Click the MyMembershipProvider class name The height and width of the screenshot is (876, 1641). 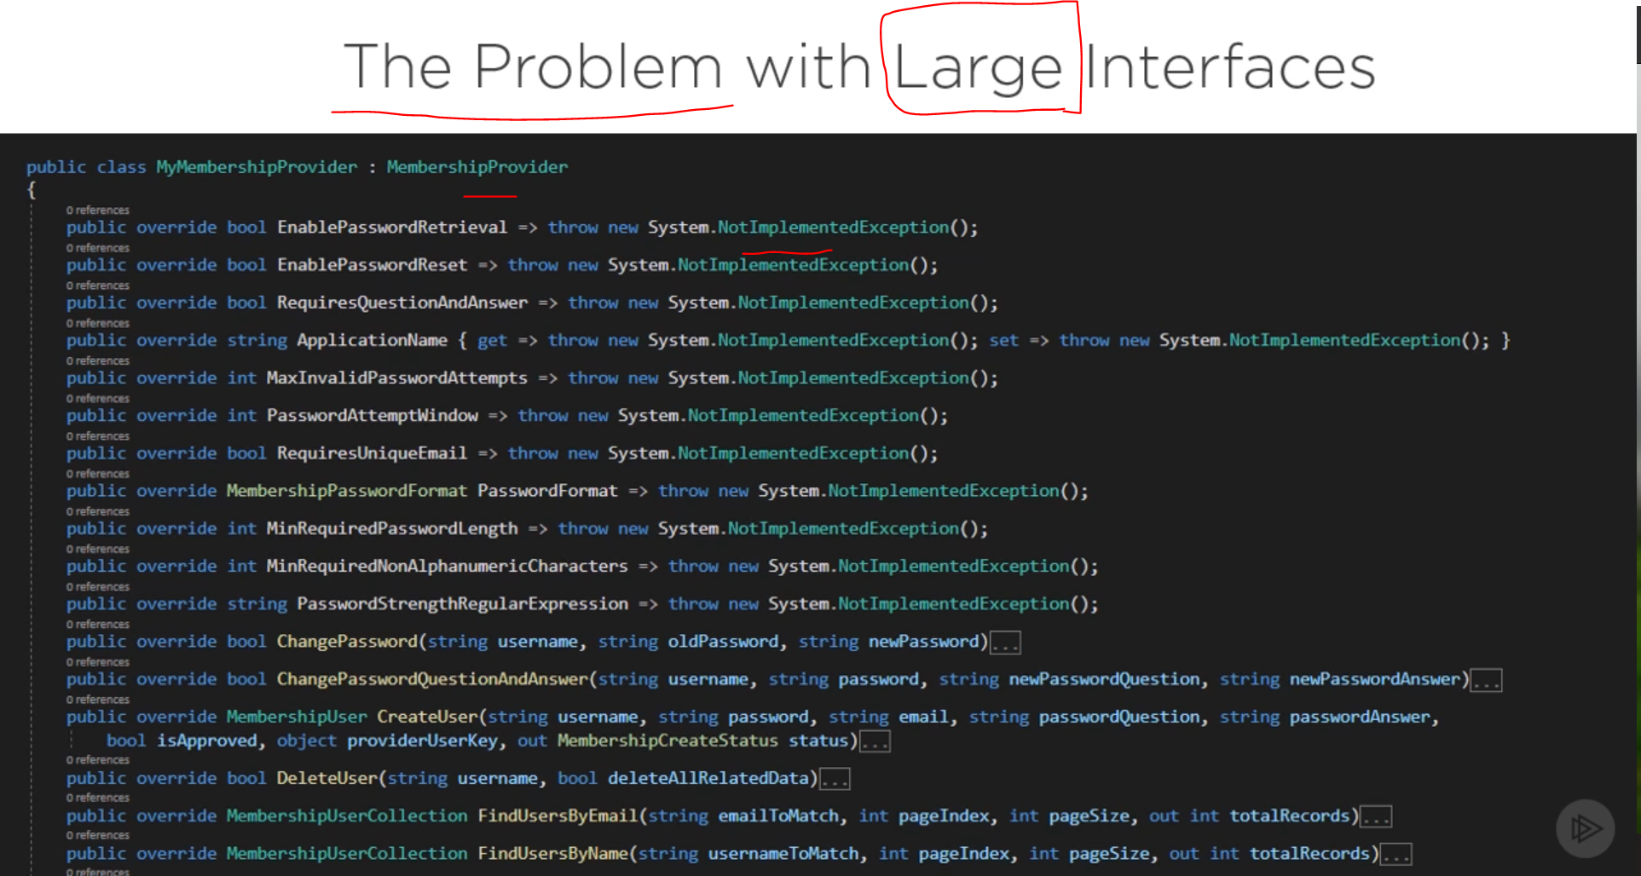257,167
